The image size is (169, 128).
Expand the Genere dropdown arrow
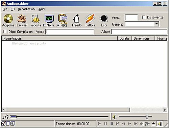coord(156,24)
